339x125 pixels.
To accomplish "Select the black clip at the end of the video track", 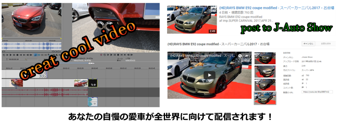I will point(93,83).
